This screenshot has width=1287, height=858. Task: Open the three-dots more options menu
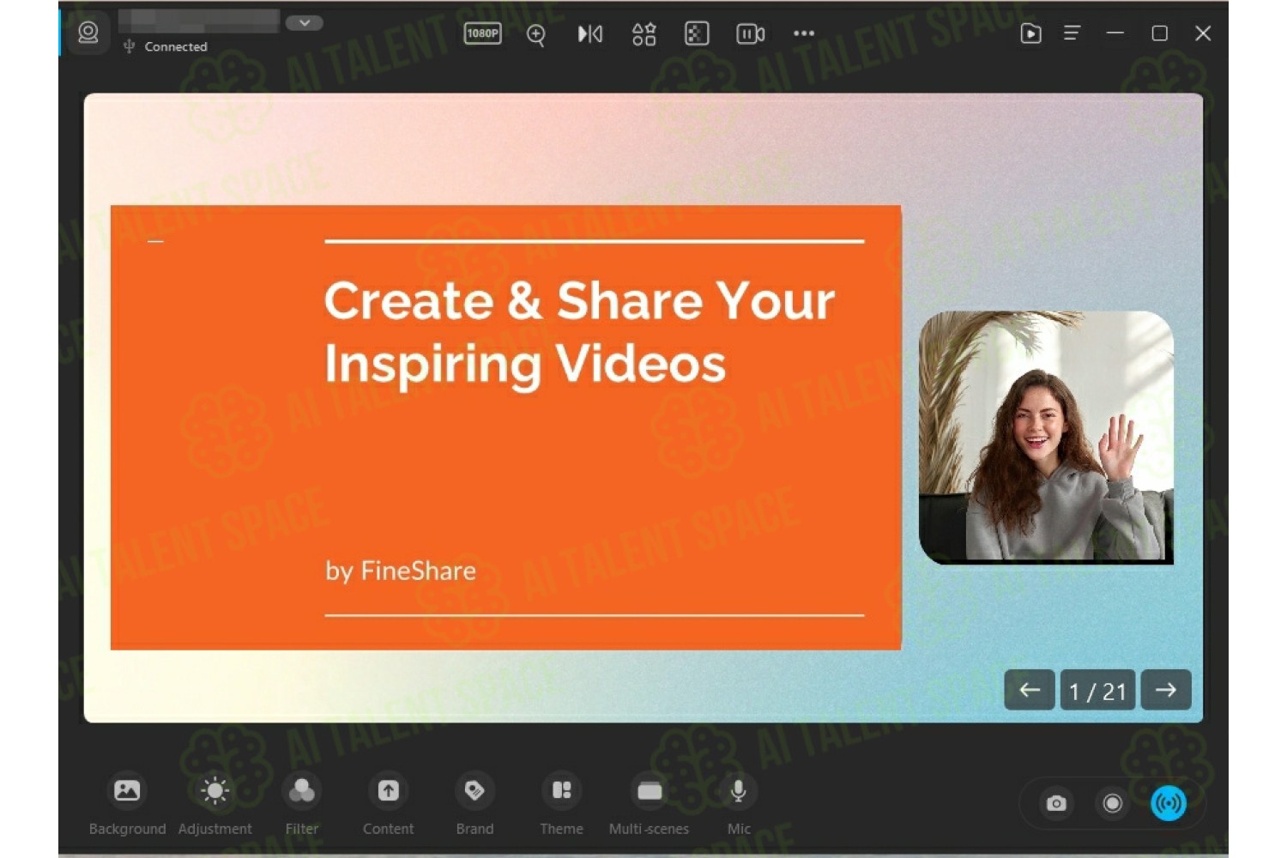[x=804, y=33]
